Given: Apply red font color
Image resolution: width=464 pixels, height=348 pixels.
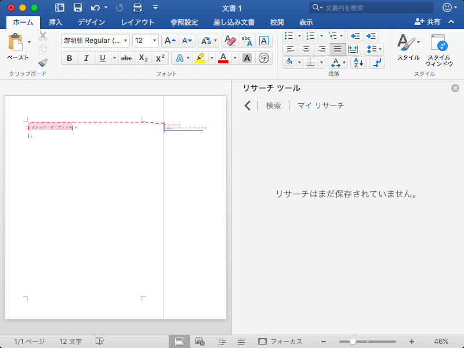Looking at the screenshot, I should pyautogui.click(x=223, y=58).
